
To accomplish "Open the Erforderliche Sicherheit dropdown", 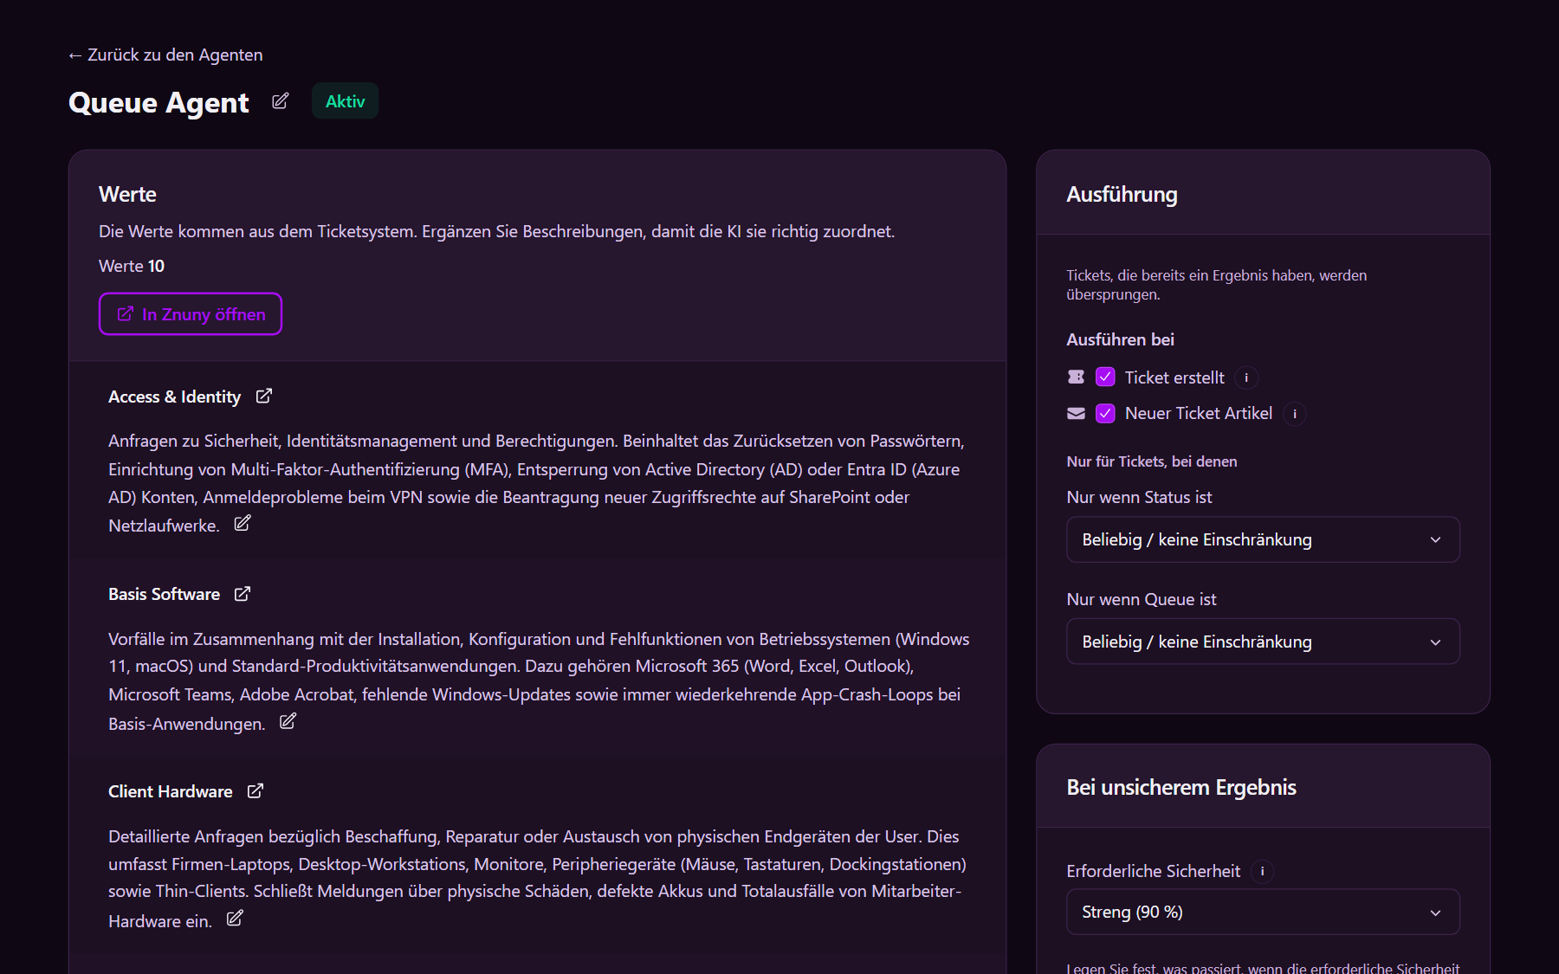I will [1263, 912].
